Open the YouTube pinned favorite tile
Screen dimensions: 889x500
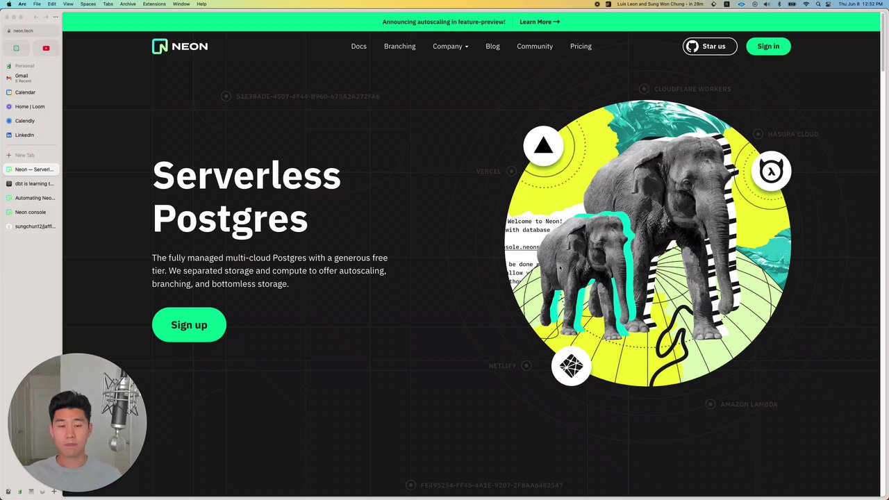[x=46, y=48]
